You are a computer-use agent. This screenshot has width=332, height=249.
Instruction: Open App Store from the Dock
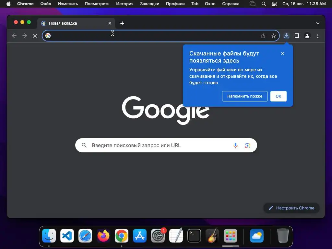(x=140, y=236)
